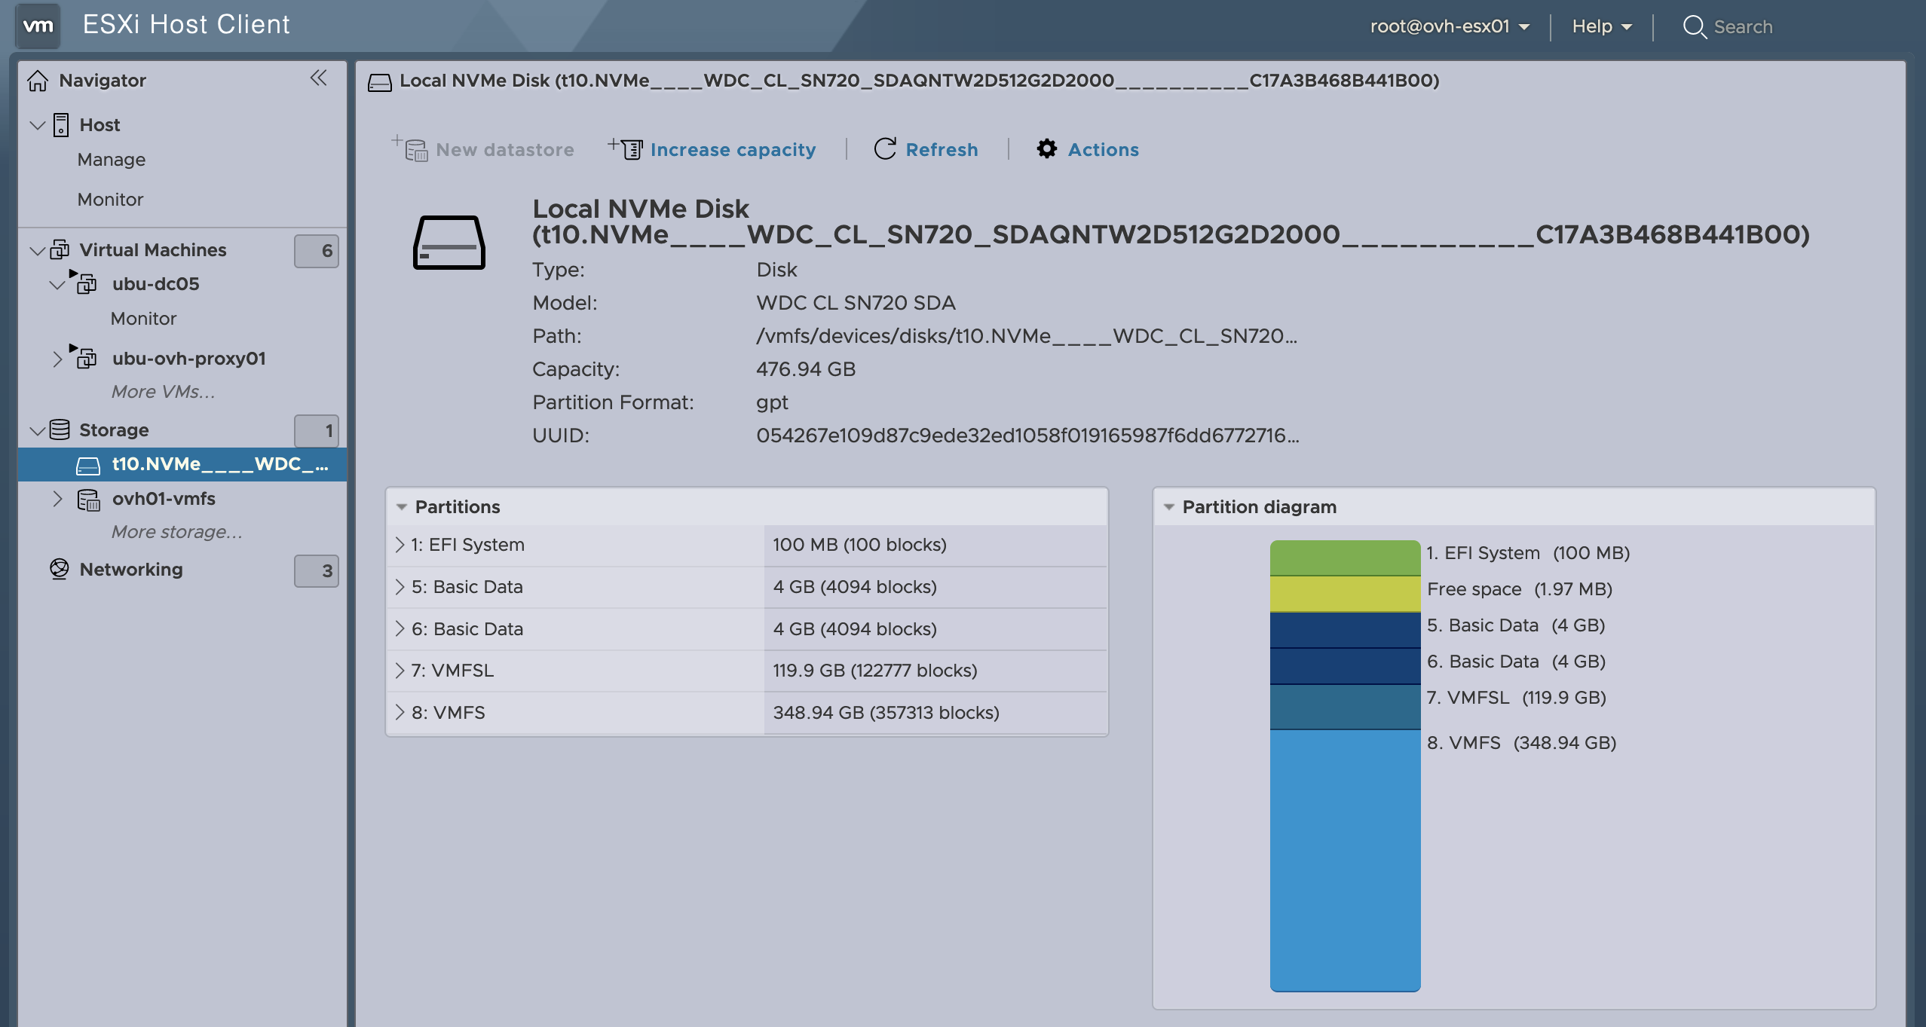
Task: Click the Actions gear icon
Action: pos(1046,148)
